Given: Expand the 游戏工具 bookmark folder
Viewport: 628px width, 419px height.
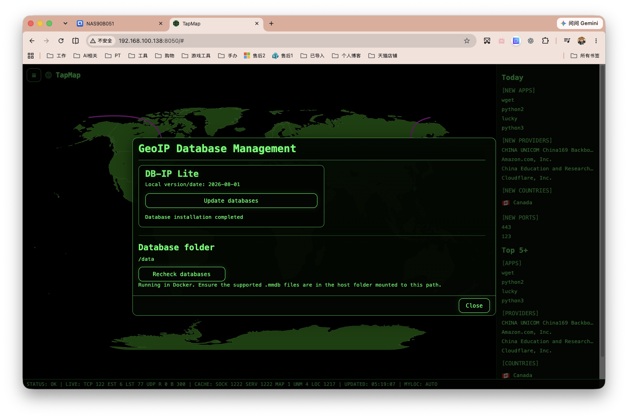Looking at the screenshot, I should tap(196, 56).
